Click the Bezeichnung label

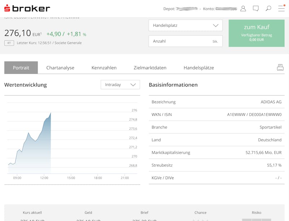164,102
